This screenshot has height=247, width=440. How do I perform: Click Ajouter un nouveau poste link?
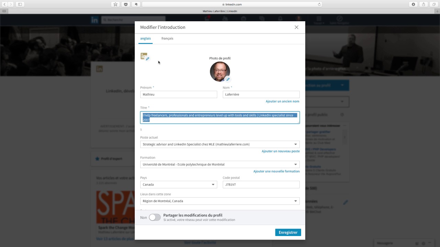pyautogui.click(x=280, y=151)
